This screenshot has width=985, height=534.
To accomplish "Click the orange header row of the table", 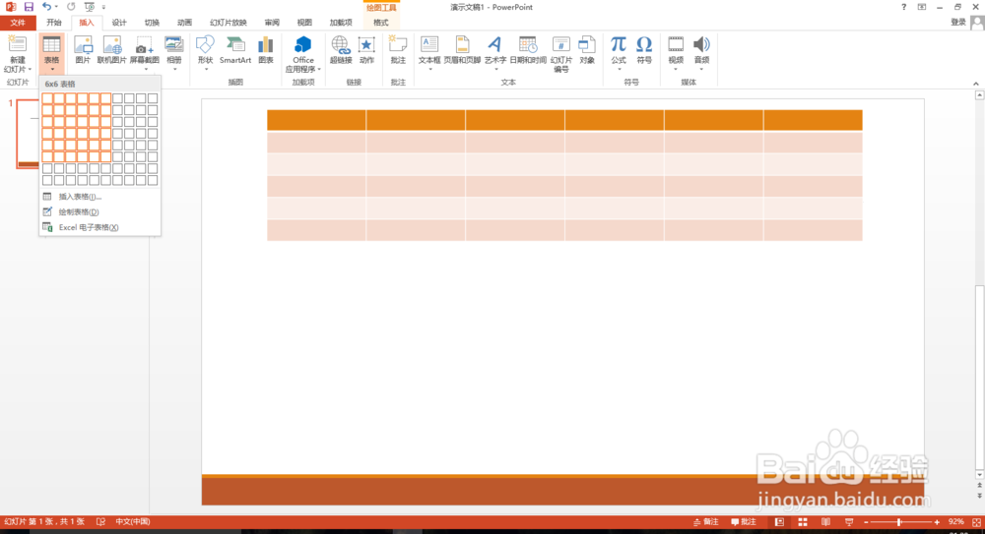I will tap(564, 120).
